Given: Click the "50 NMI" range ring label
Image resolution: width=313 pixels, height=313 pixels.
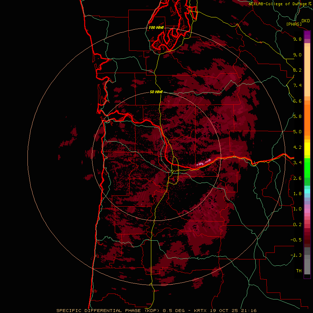Looking at the screenshot, I should click(x=156, y=92).
